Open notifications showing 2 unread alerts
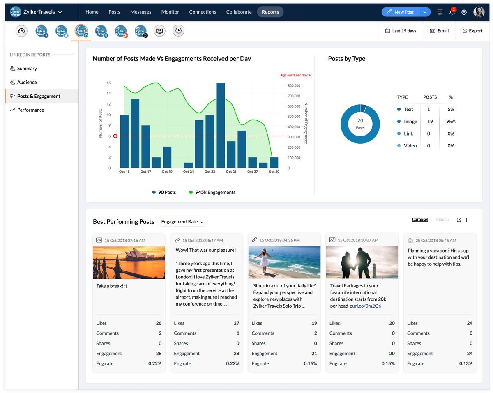 [452, 12]
